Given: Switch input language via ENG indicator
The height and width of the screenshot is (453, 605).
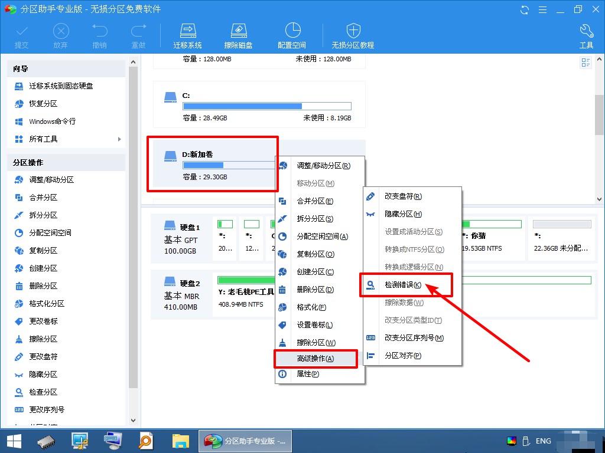Looking at the screenshot, I should 544,441.
